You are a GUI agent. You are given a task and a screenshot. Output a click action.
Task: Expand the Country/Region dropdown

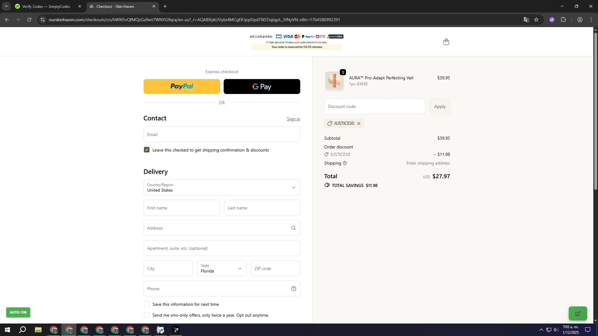[x=222, y=188]
